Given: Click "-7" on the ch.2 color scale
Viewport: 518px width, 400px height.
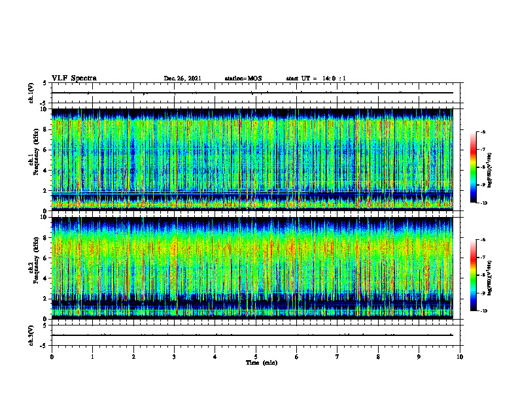Looking at the screenshot, I should 483,258.
